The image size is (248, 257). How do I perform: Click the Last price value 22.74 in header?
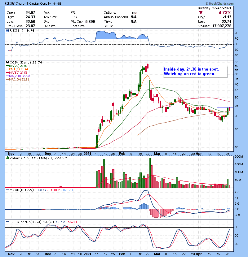[x=227, y=21]
